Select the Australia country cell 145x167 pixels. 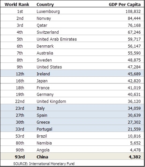pyautogui.click(x=45, y=53)
